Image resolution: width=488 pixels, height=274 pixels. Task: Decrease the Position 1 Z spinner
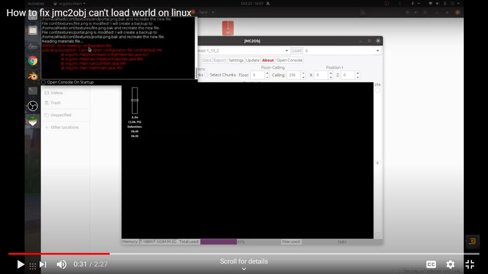click(357, 77)
